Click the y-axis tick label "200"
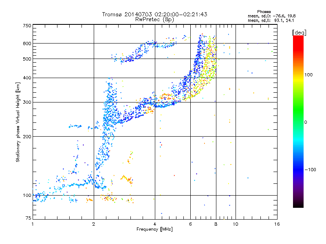The image size is (326, 244). [27, 137]
